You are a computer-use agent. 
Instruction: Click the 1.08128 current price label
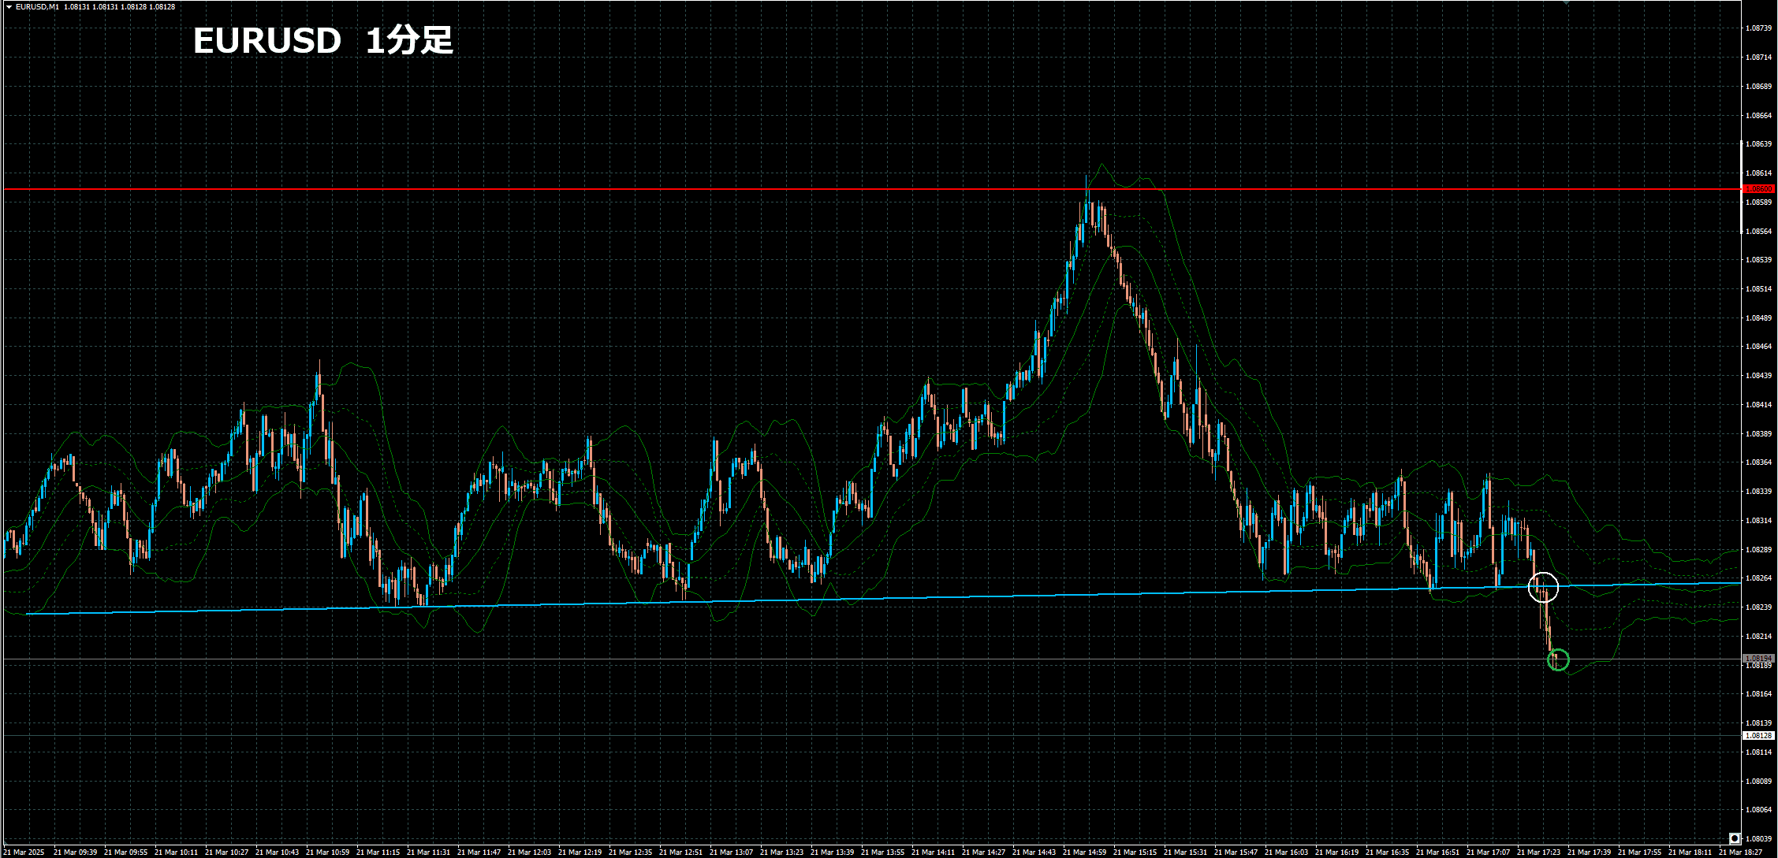click(x=1758, y=736)
